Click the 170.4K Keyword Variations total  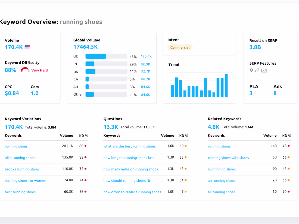pyautogui.click(x=14, y=127)
